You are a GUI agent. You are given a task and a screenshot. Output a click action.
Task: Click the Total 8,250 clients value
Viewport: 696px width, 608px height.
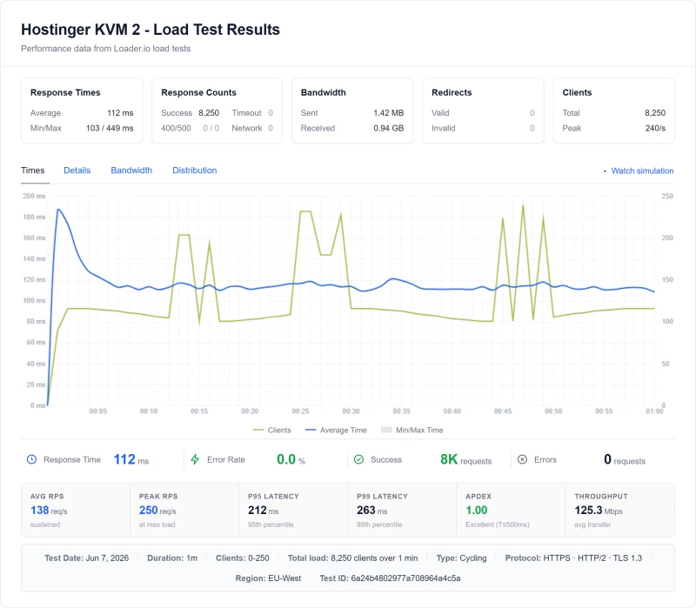click(x=655, y=113)
